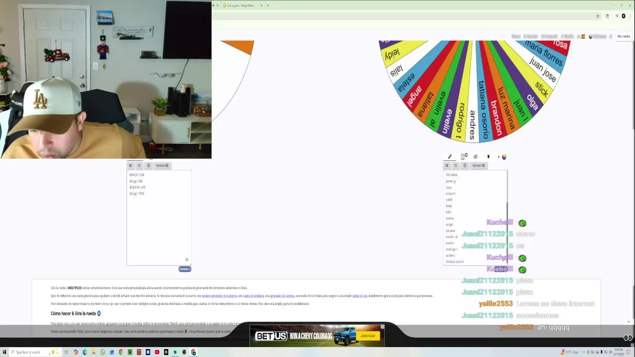Click the 'estela' entry in names list
The height and width of the screenshot is (357, 635).
coord(449,218)
